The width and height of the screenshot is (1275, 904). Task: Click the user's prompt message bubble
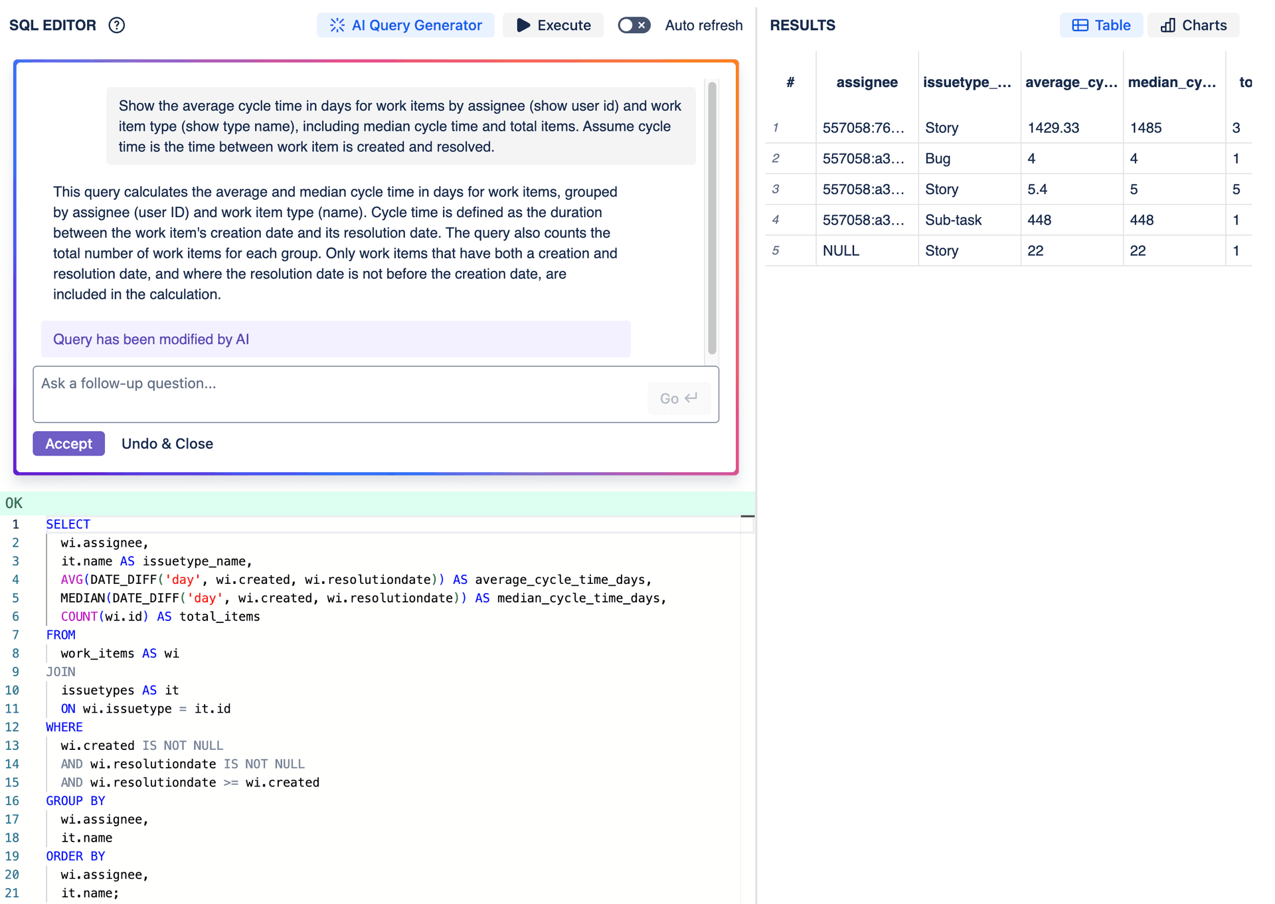pyautogui.click(x=401, y=126)
